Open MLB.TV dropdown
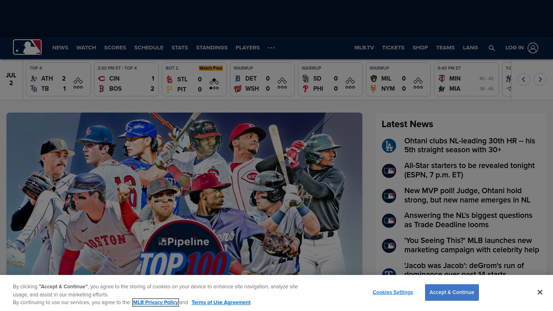 click(364, 48)
